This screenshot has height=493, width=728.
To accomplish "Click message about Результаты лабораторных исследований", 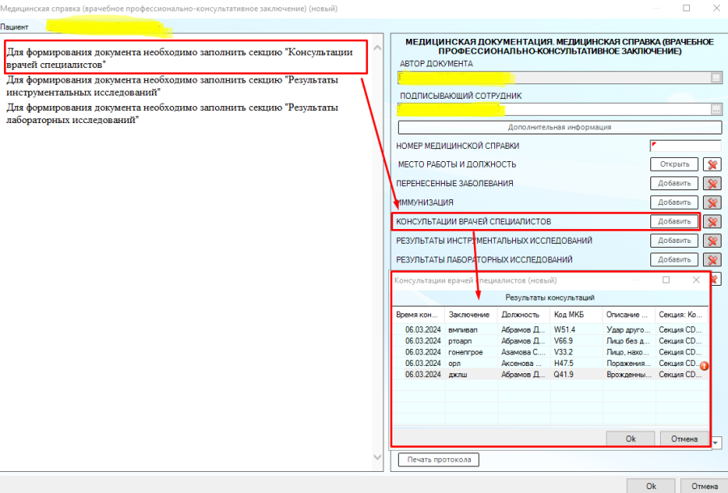I will (172, 113).
